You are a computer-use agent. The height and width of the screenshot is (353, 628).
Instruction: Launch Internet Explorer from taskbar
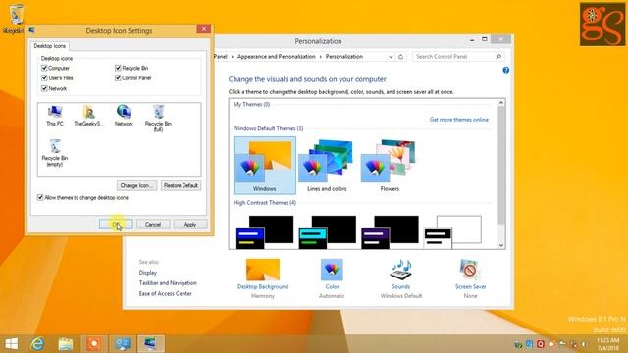pos(37,344)
